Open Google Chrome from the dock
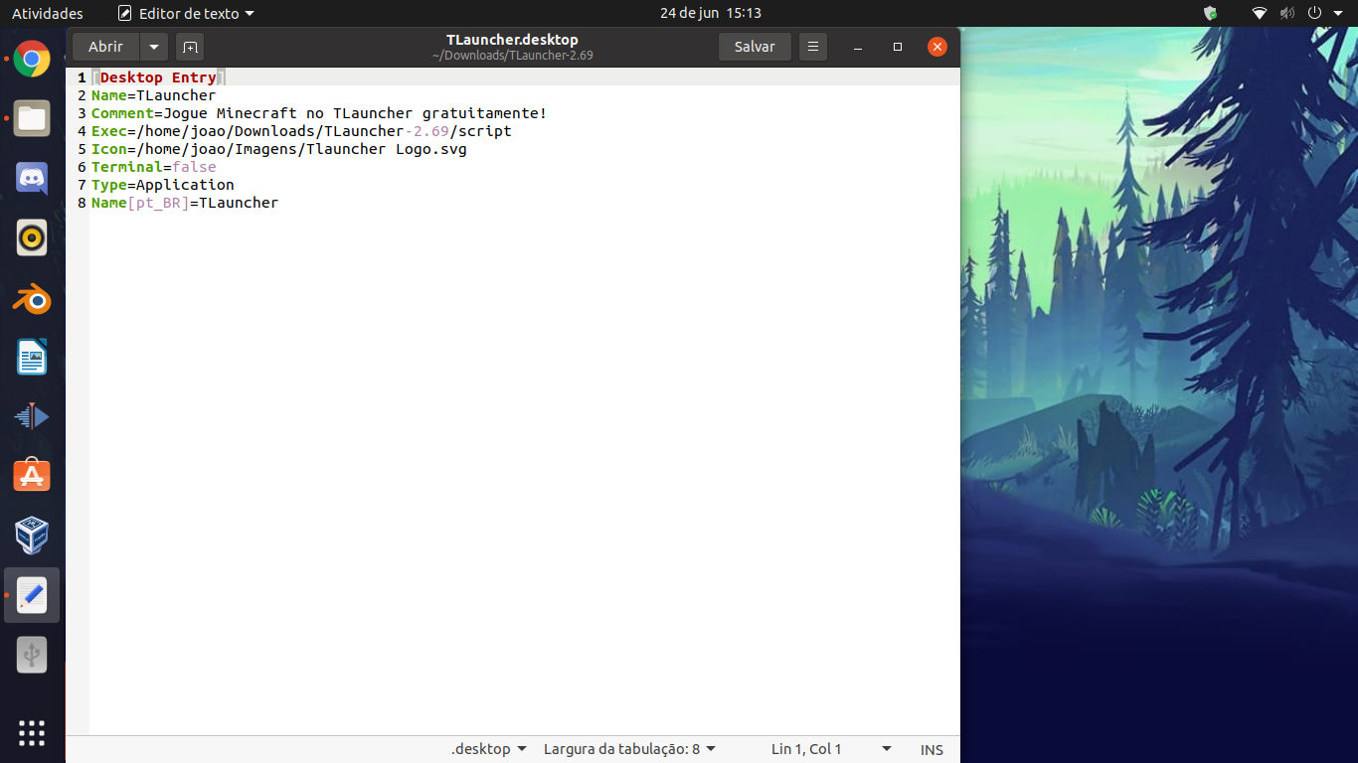The height and width of the screenshot is (763, 1358). [32, 60]
